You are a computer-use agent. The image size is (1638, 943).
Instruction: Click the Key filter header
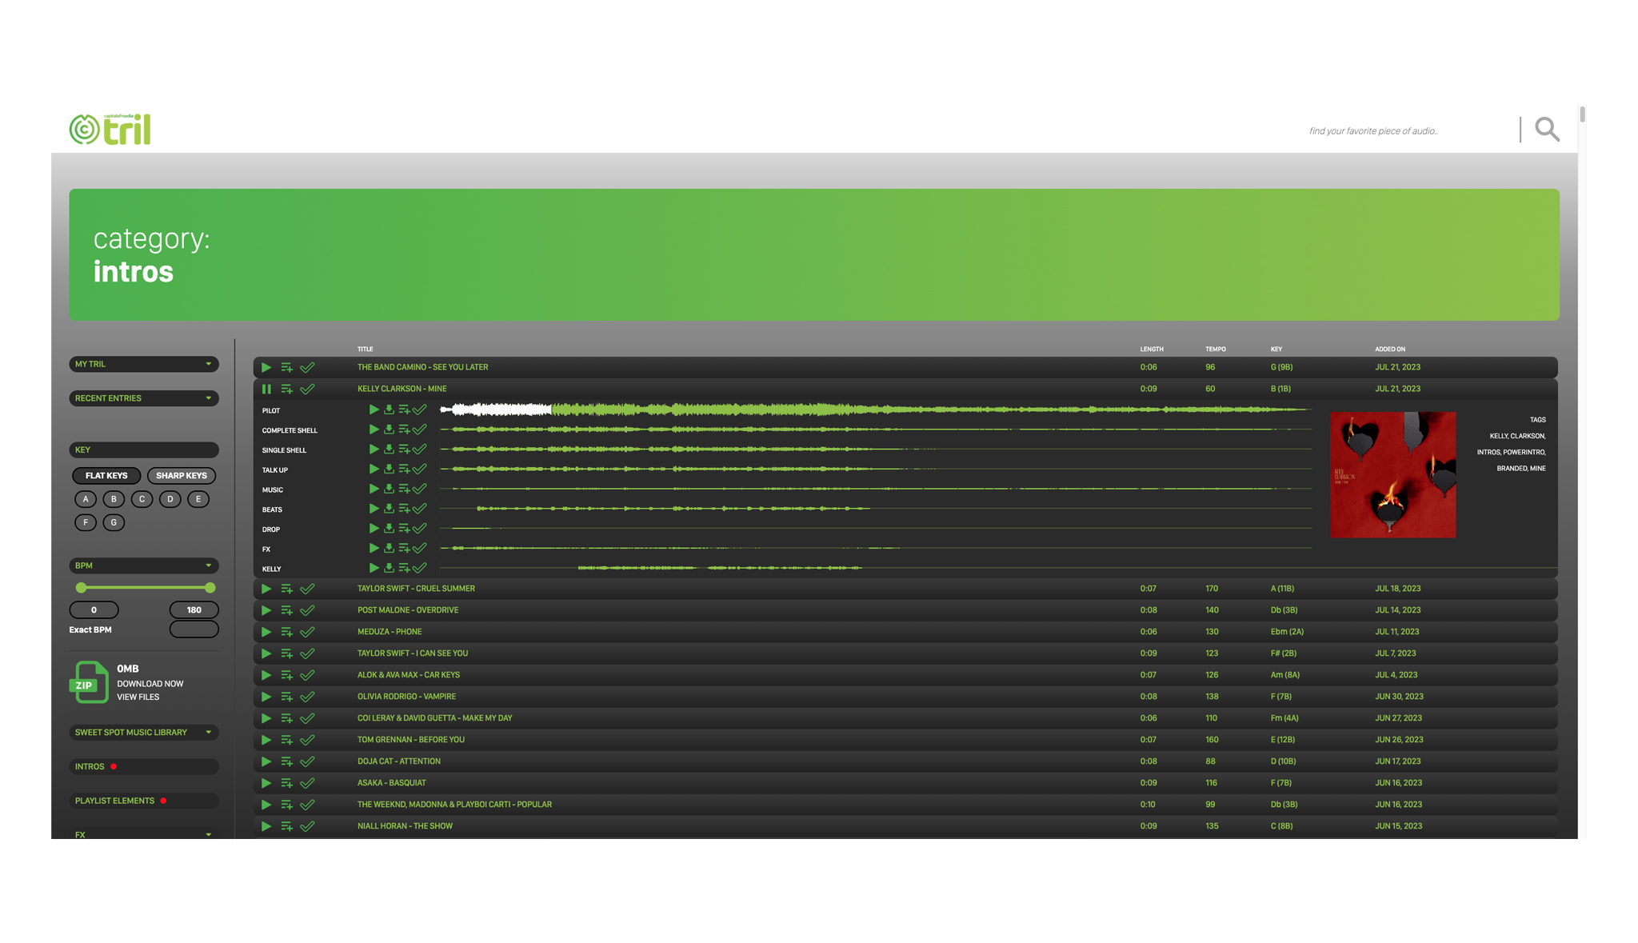[144, 450]
